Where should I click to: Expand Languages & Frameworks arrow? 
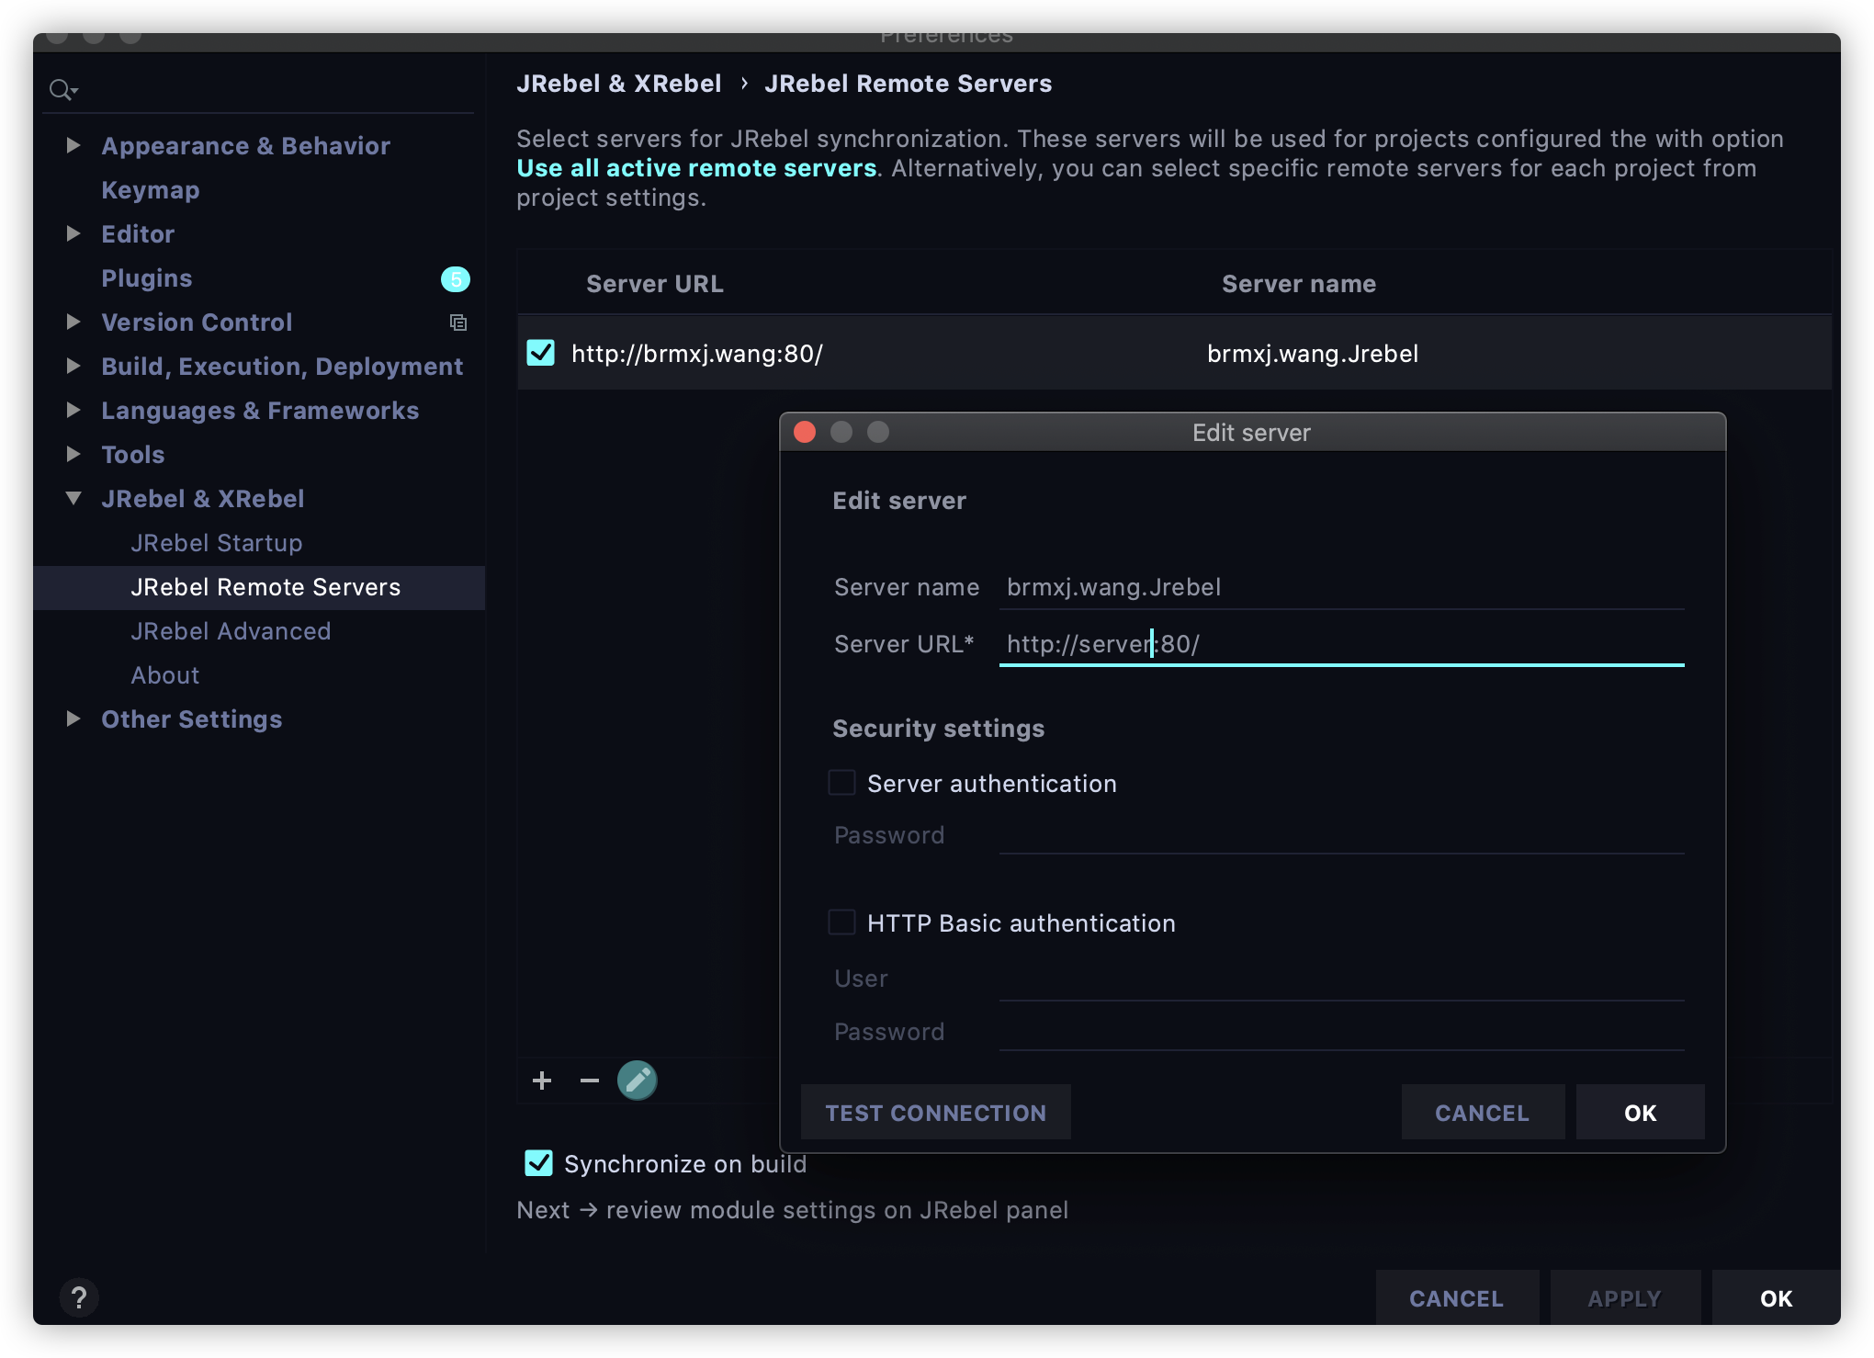coord(73,410)
